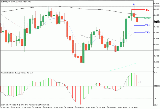Click the blue down arrow sell signal
The image size is (160, 109).
(134, 5)
